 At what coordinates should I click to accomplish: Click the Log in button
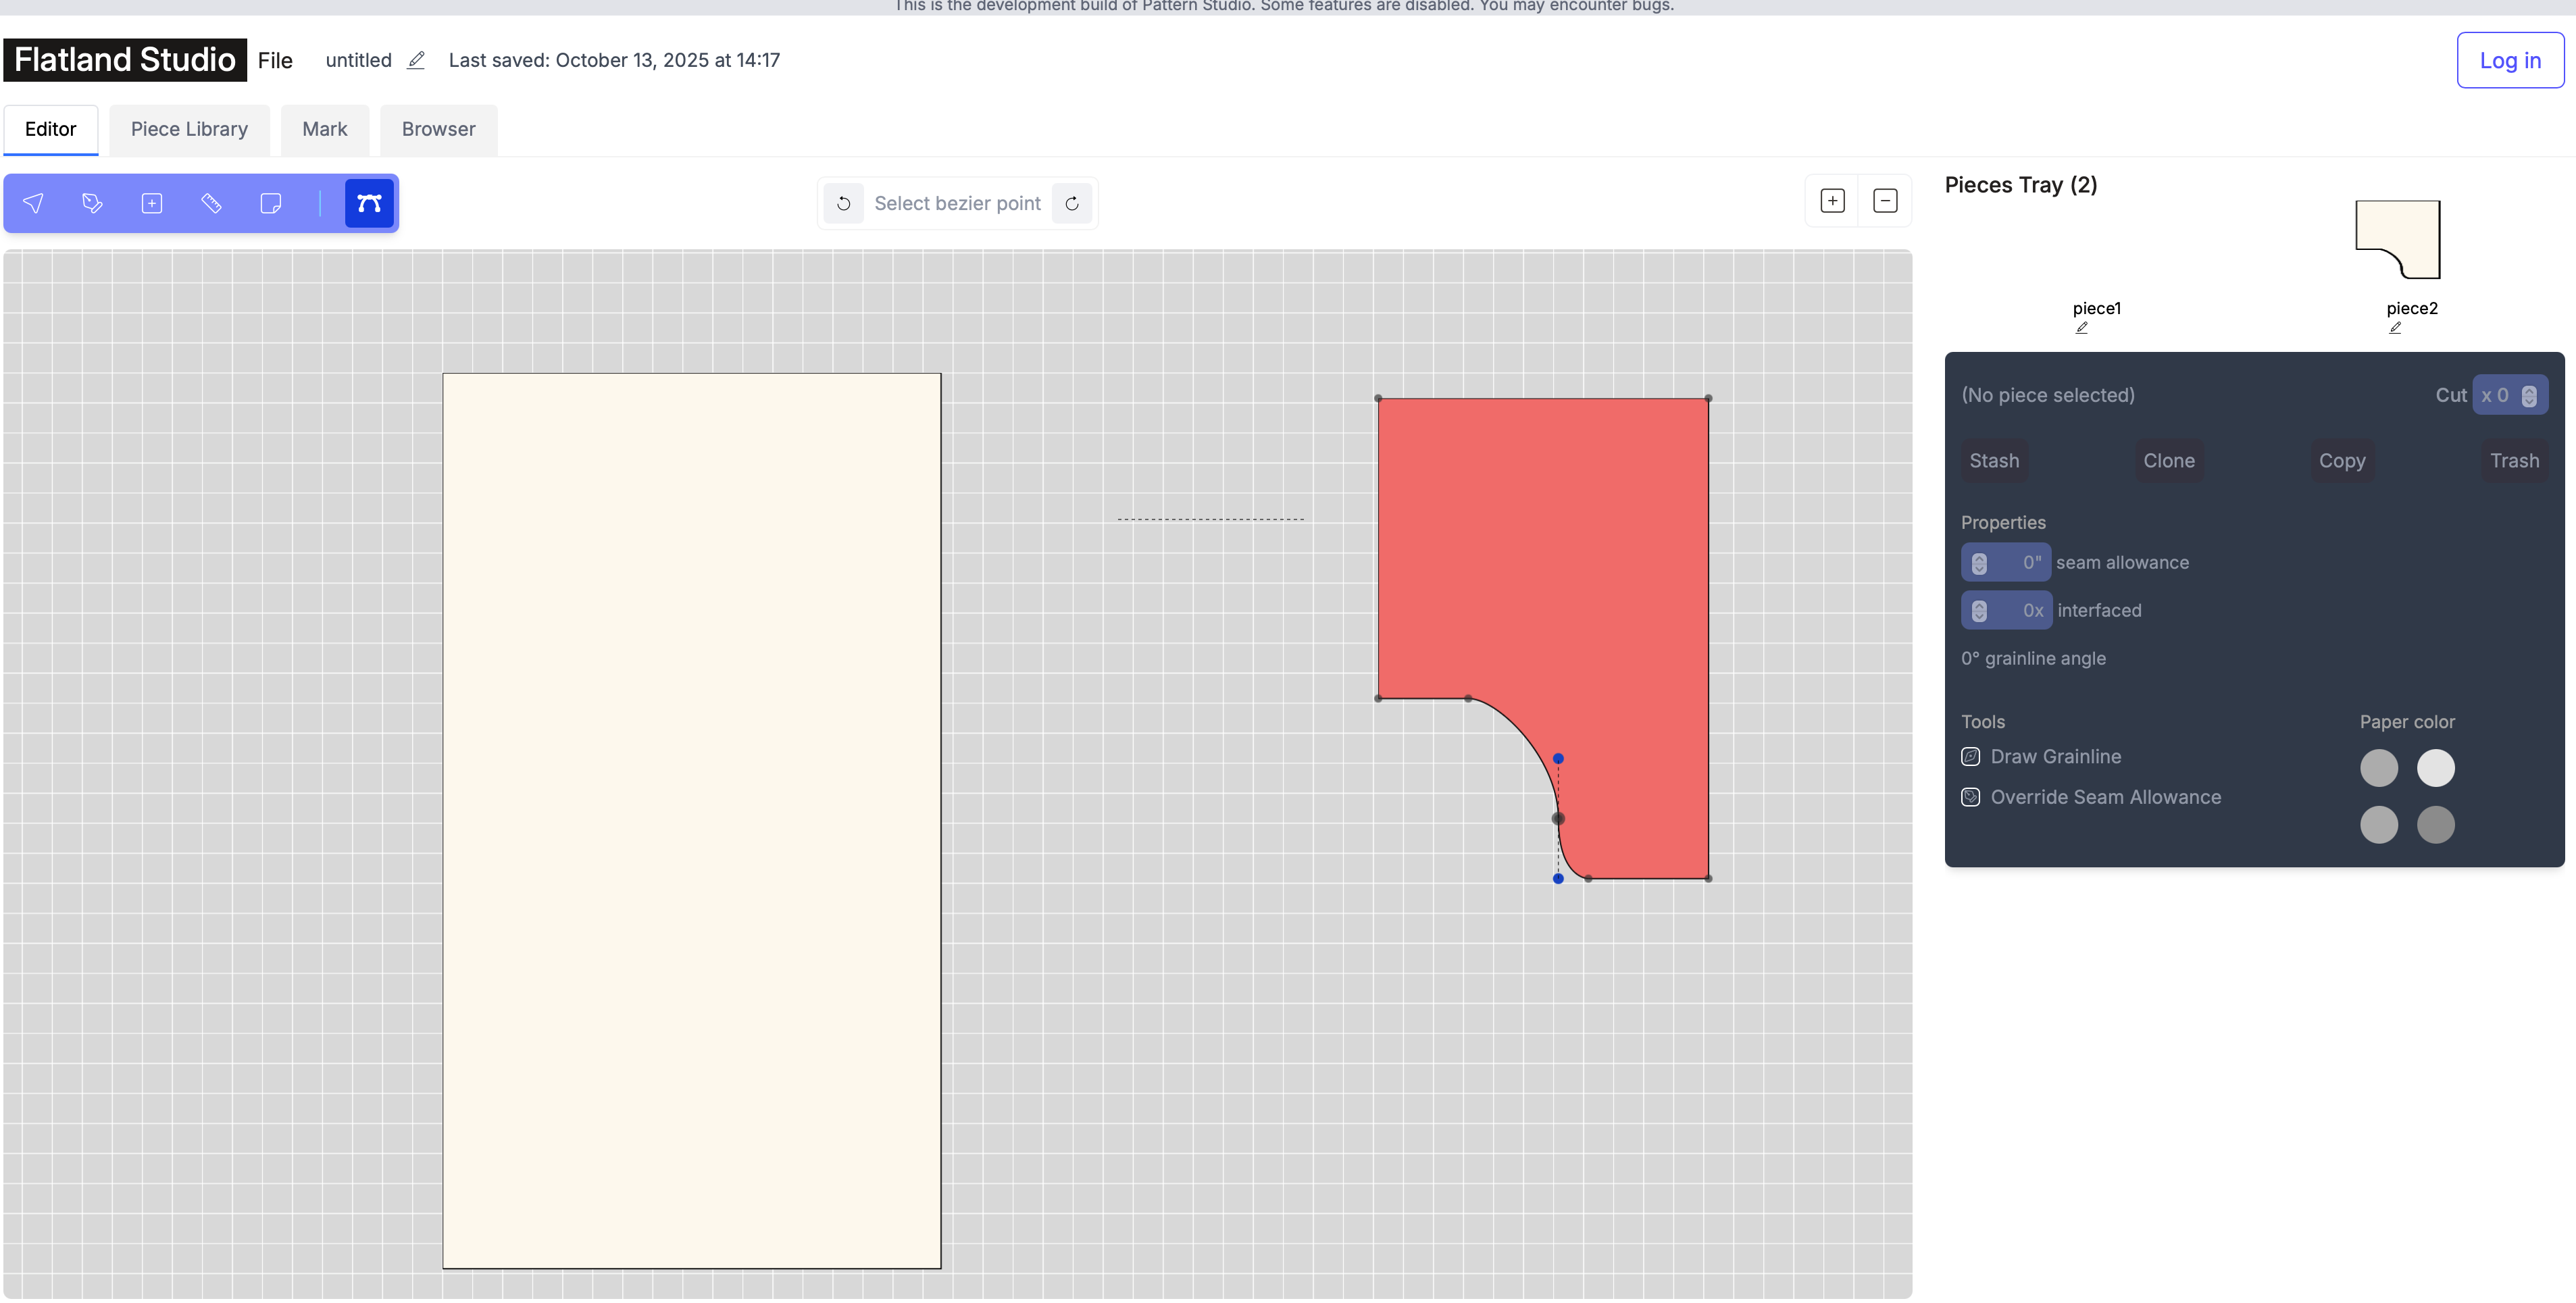point(2510,60)
